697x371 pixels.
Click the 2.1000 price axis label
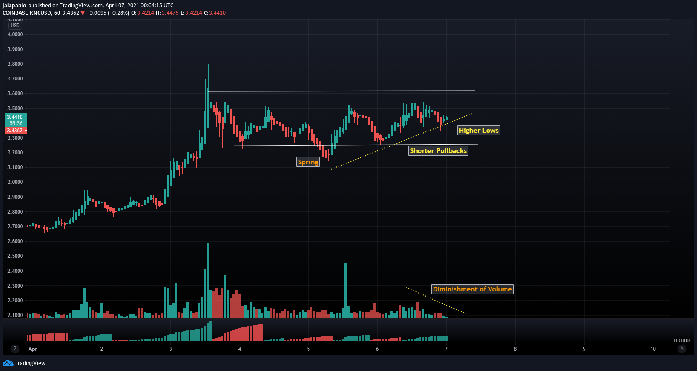point(15,315)
